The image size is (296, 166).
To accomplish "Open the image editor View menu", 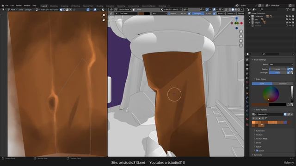I will point(21,10).
